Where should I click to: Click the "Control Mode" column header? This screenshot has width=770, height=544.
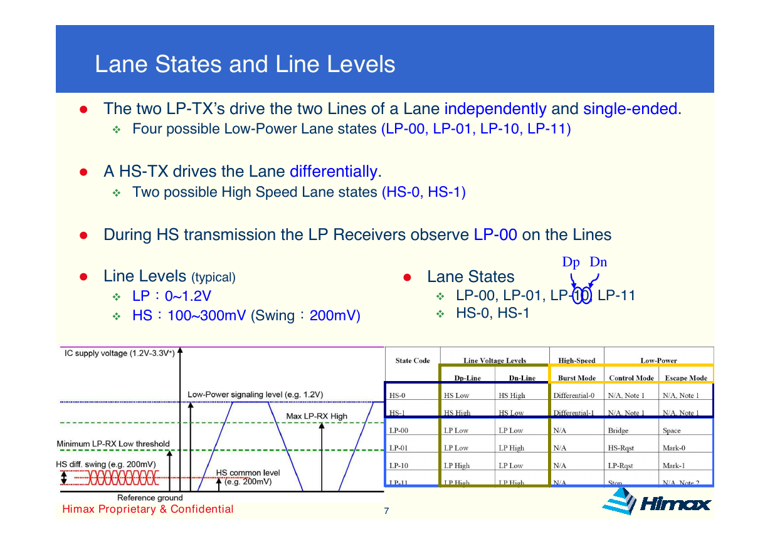pyautogui.click(x=631, y=378)
